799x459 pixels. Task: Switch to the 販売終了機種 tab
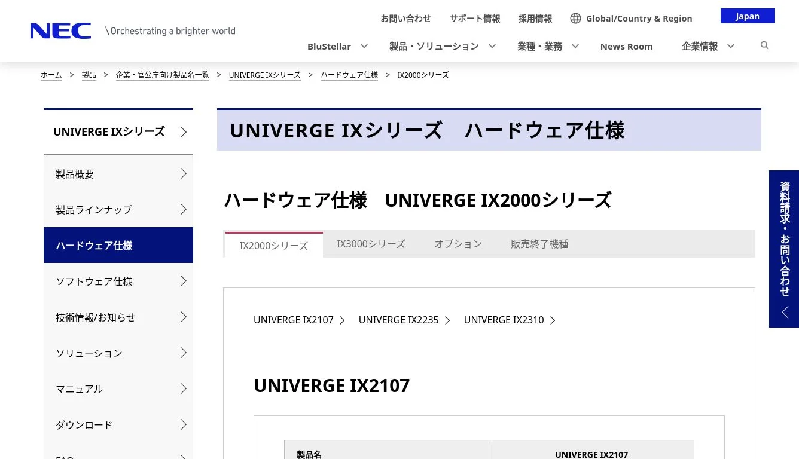pyautogui.click(x=539, y=244)
